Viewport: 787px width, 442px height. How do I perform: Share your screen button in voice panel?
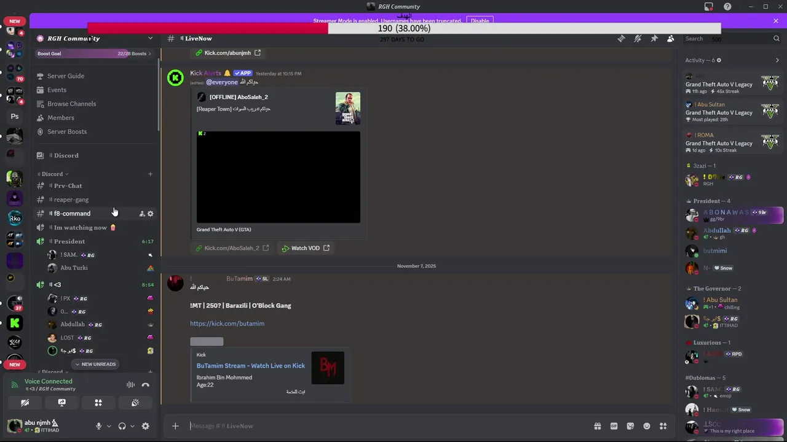click(x=61, y=403)
